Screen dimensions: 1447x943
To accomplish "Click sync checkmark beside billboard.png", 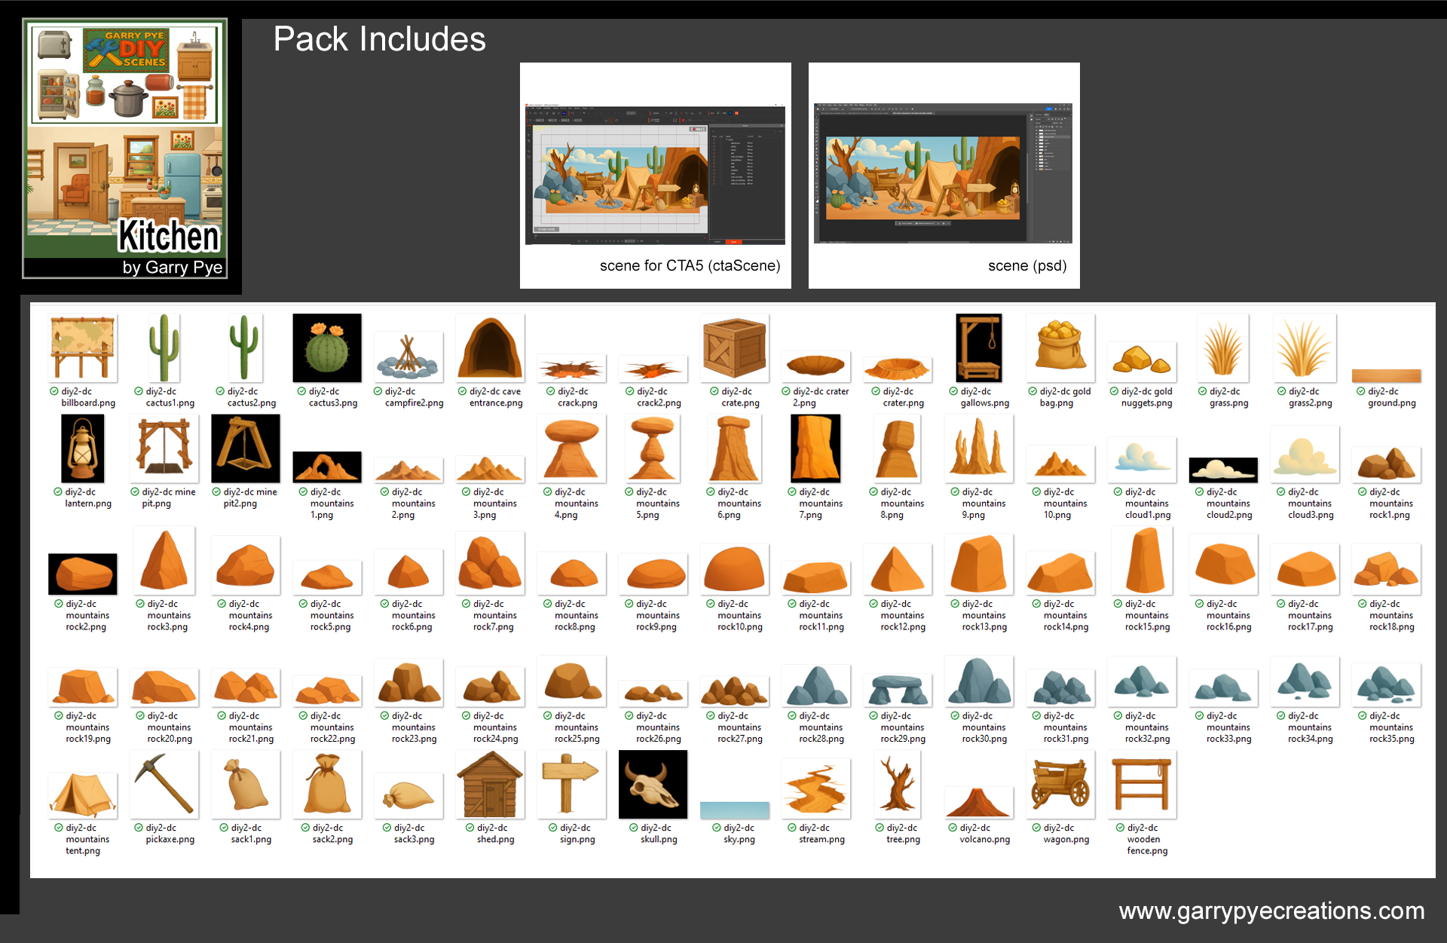I will coord(54,391).
